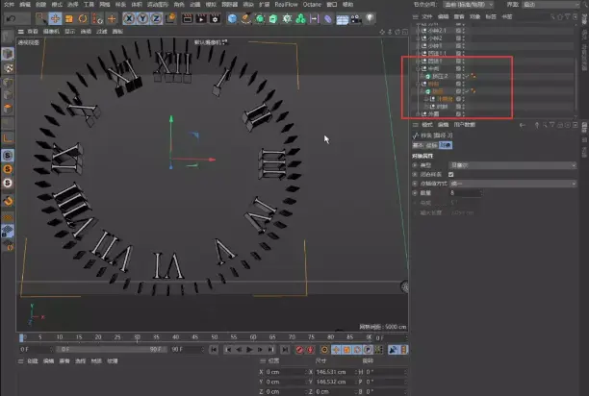Screen dimensions: 589x396
Task: Go to start of animation
Action: (214, 350)
